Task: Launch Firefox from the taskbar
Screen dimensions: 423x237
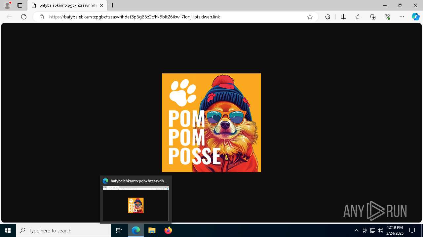Action: [168, 230]
